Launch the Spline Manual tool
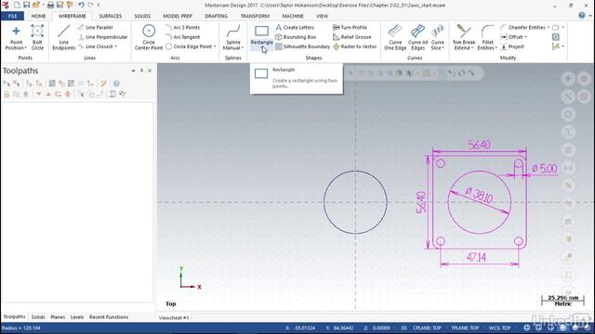The image size is (595, 334). [x=232, y=38]
